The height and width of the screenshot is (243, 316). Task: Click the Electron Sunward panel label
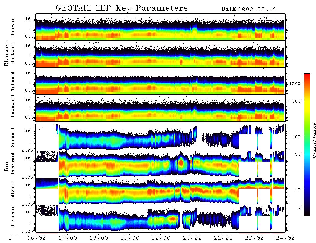point(12,27)
